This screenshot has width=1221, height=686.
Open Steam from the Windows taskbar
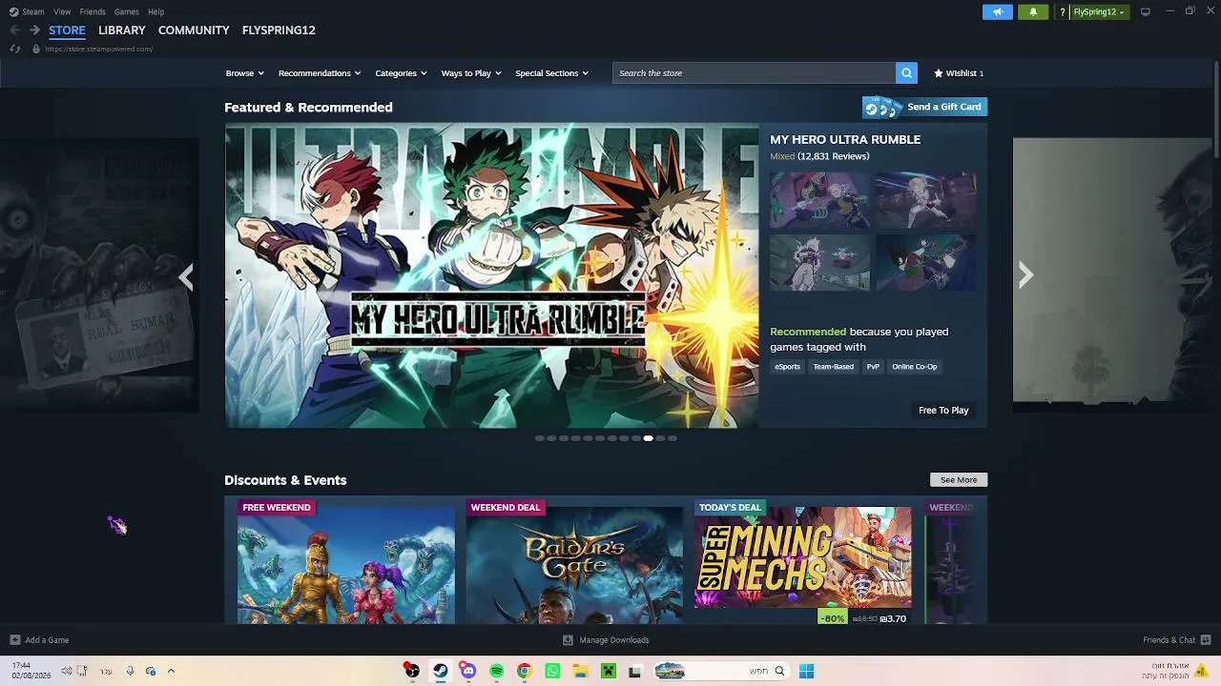coord(440,671)
